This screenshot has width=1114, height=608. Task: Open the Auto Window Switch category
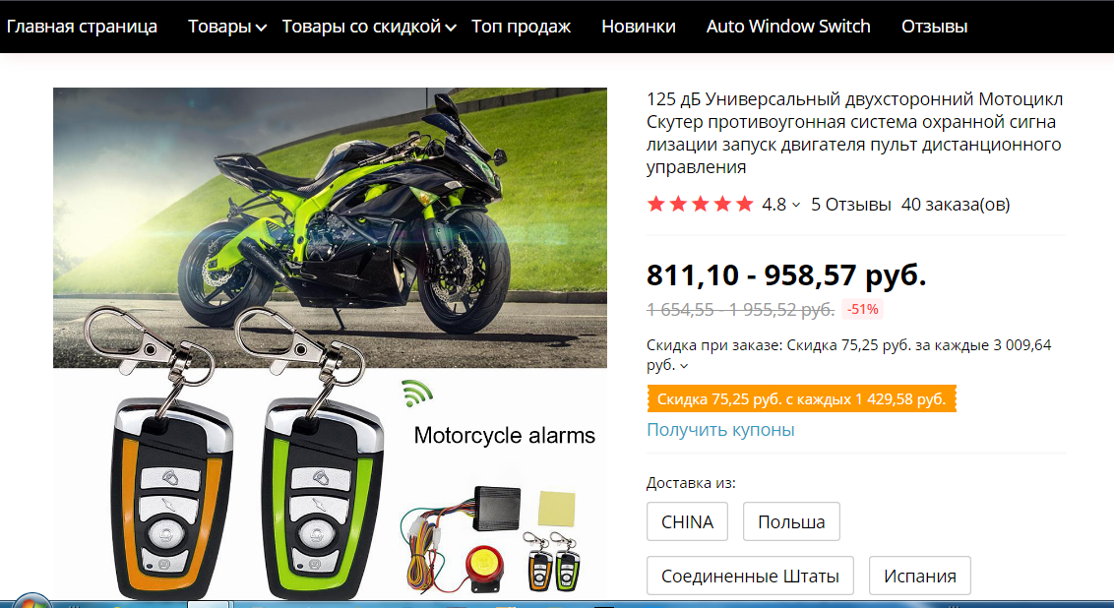788,27
